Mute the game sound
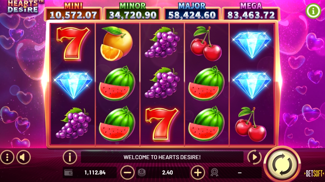325x182 pixels. [24, 157]
